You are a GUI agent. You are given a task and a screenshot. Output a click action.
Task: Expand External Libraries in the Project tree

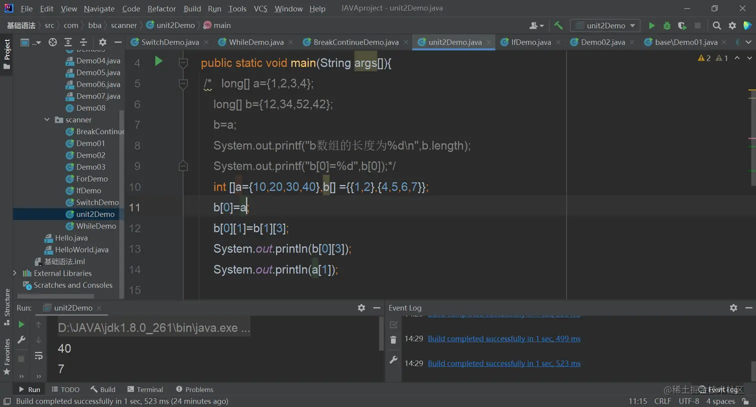tap(14, 273)
